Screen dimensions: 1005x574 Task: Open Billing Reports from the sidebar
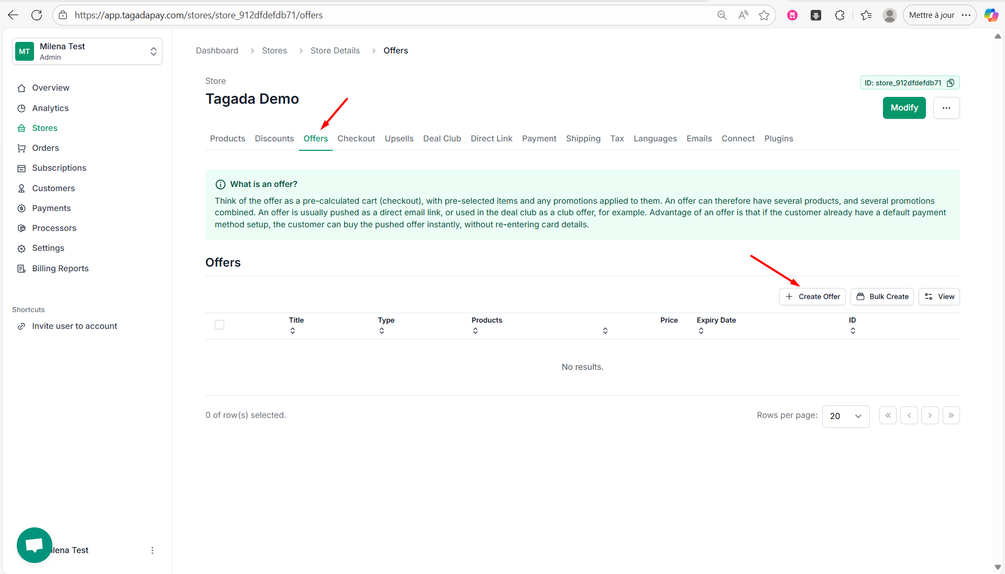click(x=60, y=268)
